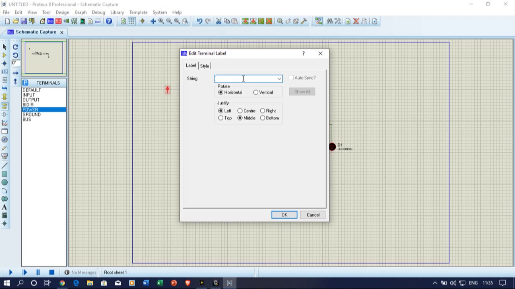Select the 2D line graphics tool
This screenshot has width=515, height=289.
(x=4, y=166)
